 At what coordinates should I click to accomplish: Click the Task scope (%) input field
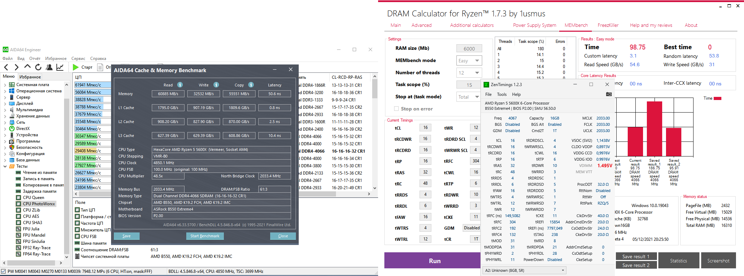469,85
